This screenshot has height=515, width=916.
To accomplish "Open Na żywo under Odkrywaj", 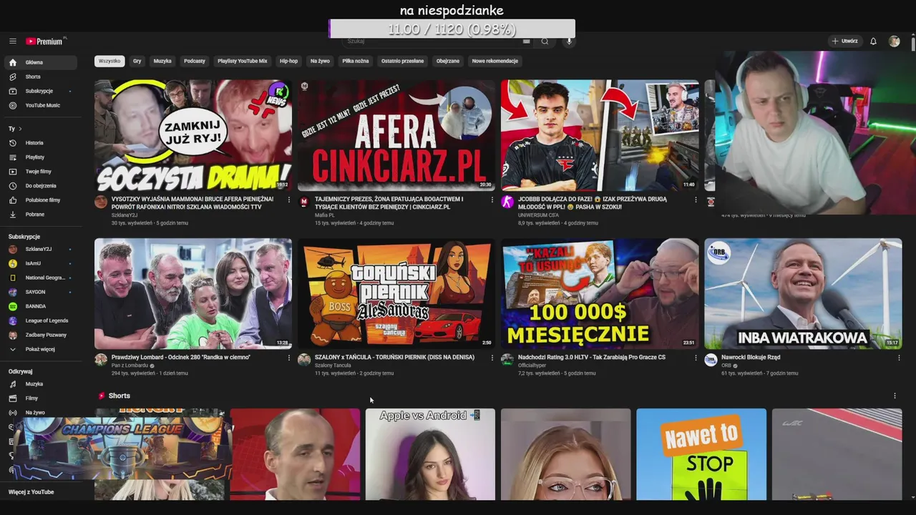I will 42,413.
